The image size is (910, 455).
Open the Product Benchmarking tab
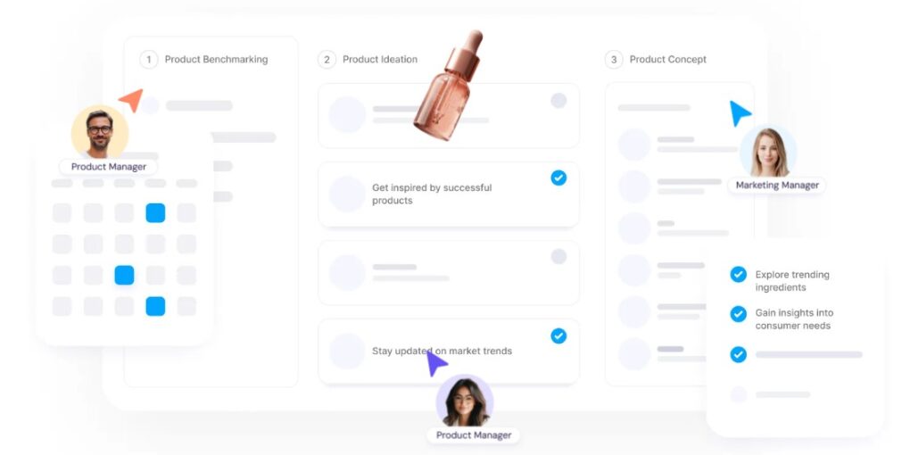pos(217,59)
